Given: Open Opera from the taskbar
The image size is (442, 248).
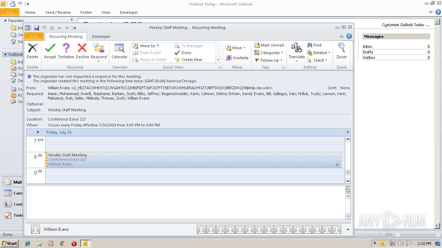Looking at the screenshot, I should pyautogui.click(x=74, y=244).
